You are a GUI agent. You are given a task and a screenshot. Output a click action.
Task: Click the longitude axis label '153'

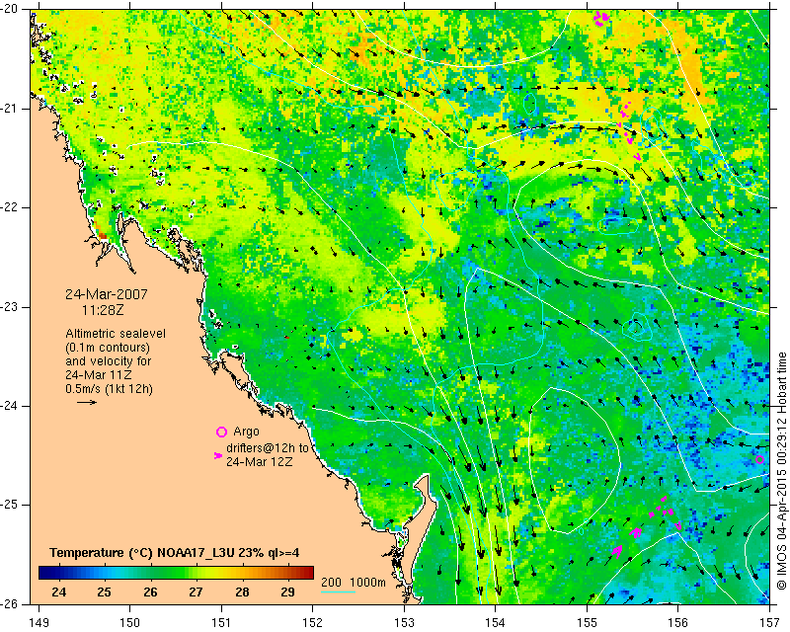(x=404, y=623)
